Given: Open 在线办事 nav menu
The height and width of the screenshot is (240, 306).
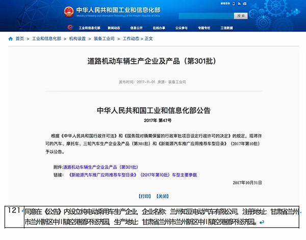Looking at the screenshot, I should pos(159,28).
